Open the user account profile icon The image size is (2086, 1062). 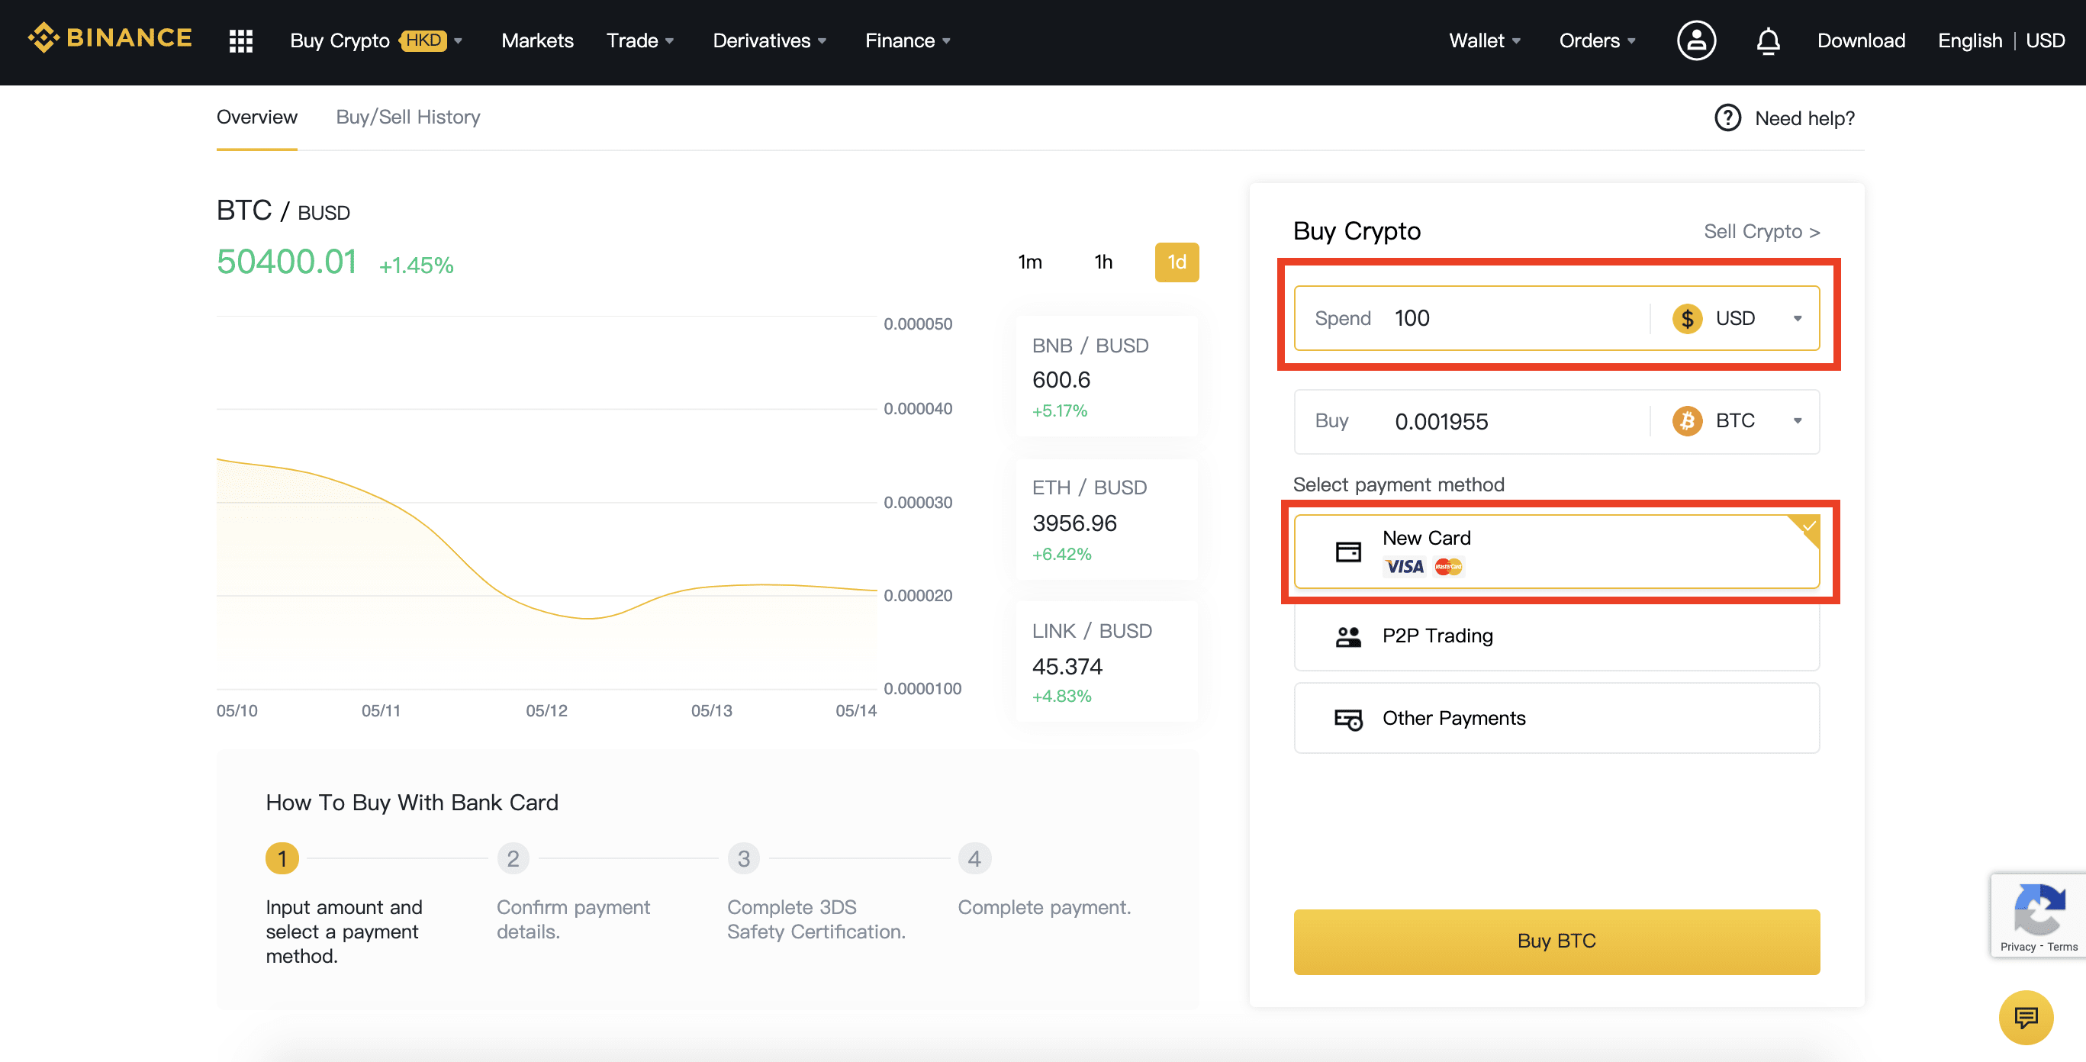pos(1695,40)
